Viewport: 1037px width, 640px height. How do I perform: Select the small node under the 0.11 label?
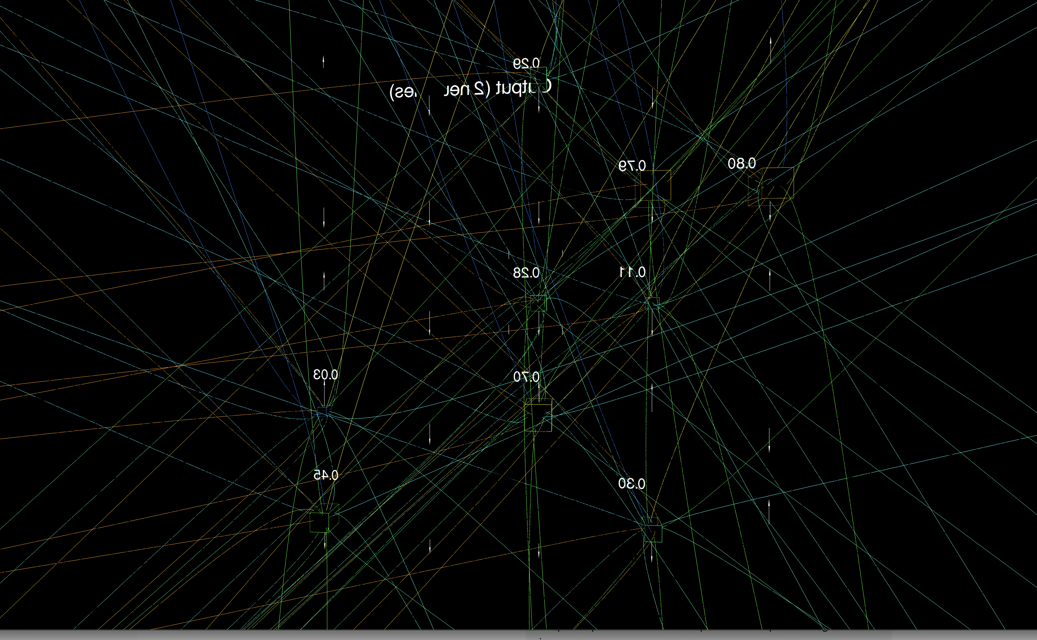point(653,303)
